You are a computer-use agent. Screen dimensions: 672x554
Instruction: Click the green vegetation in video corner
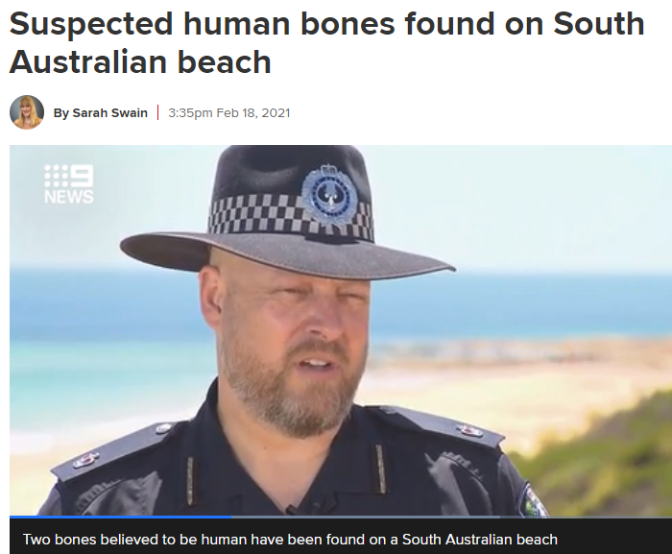609,463
